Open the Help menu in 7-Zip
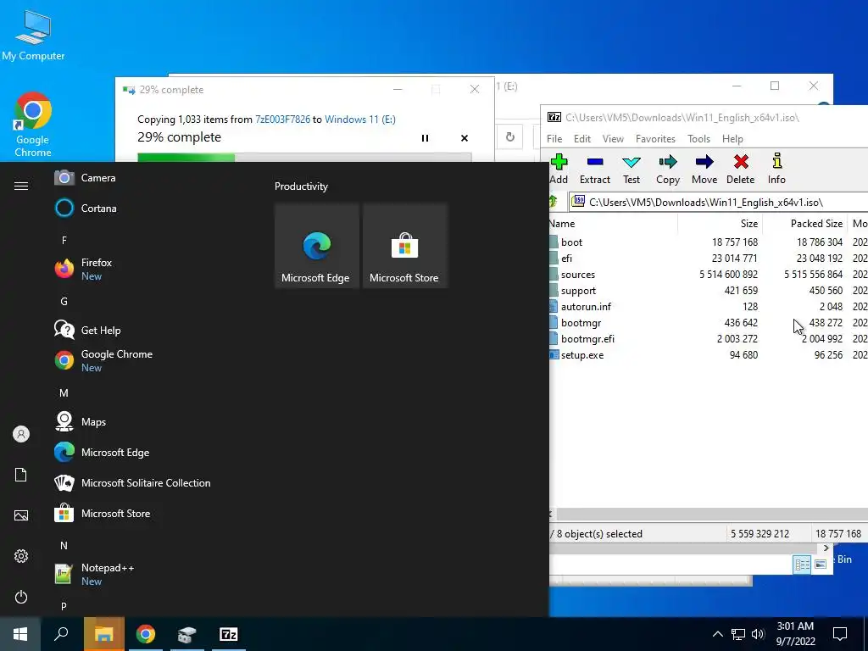 point(732,139)
